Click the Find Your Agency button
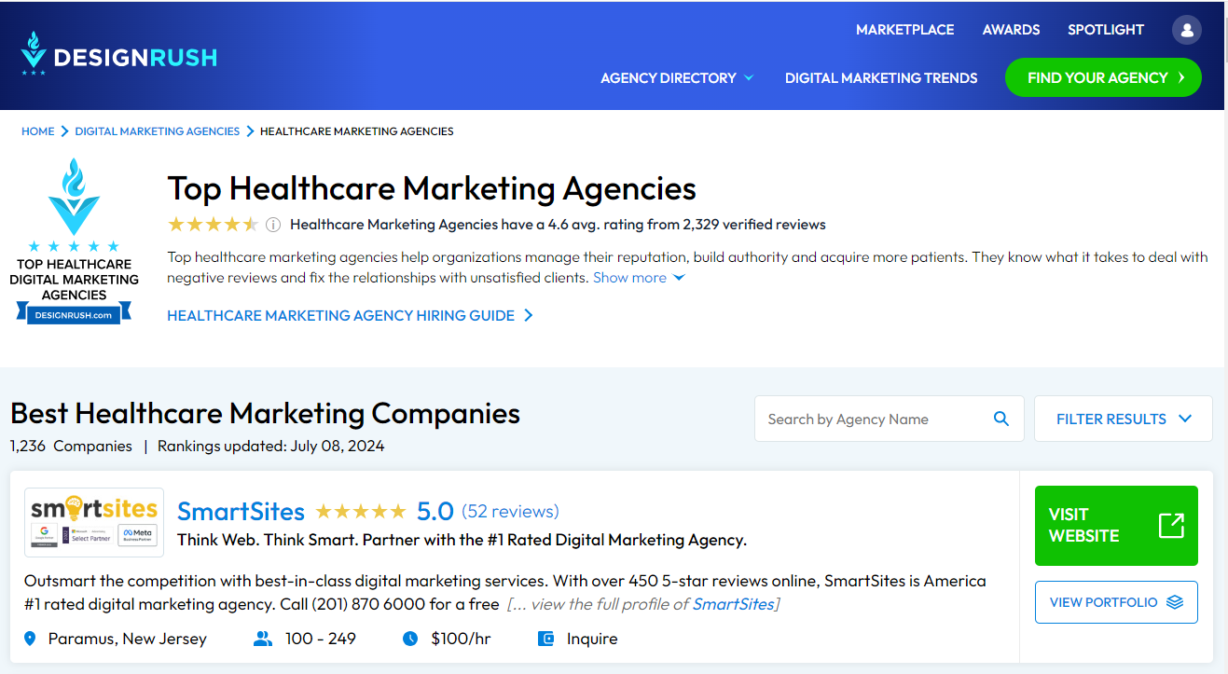1228x674 pixels. tap(1103, 77)
